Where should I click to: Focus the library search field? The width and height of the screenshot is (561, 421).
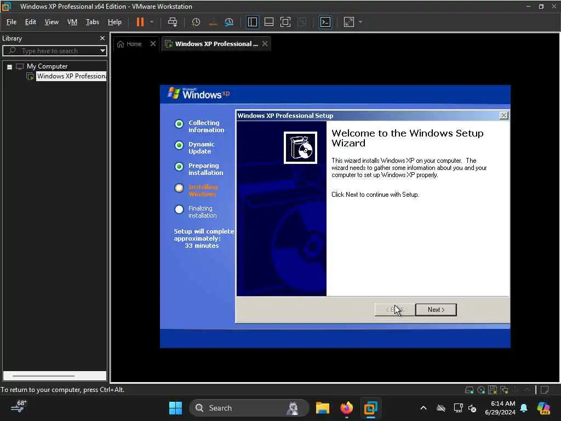tap(53, 51)
